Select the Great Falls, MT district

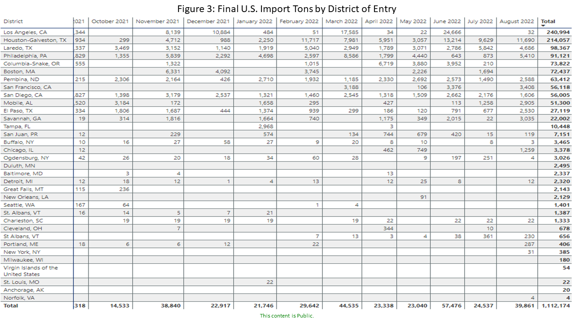pos(24,189)
